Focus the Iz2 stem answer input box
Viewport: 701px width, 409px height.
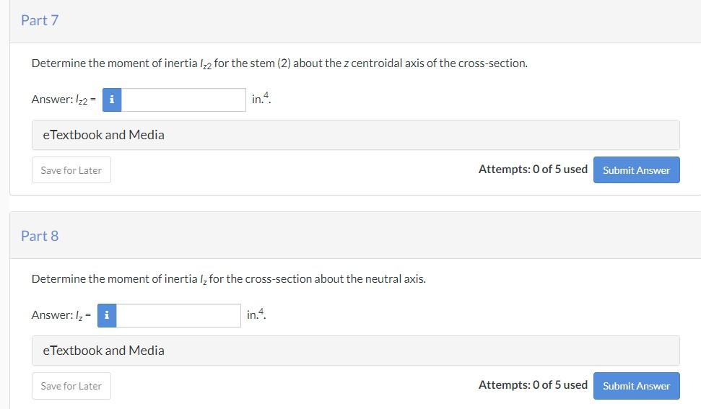pyautogui.click(x=183, y=100)
